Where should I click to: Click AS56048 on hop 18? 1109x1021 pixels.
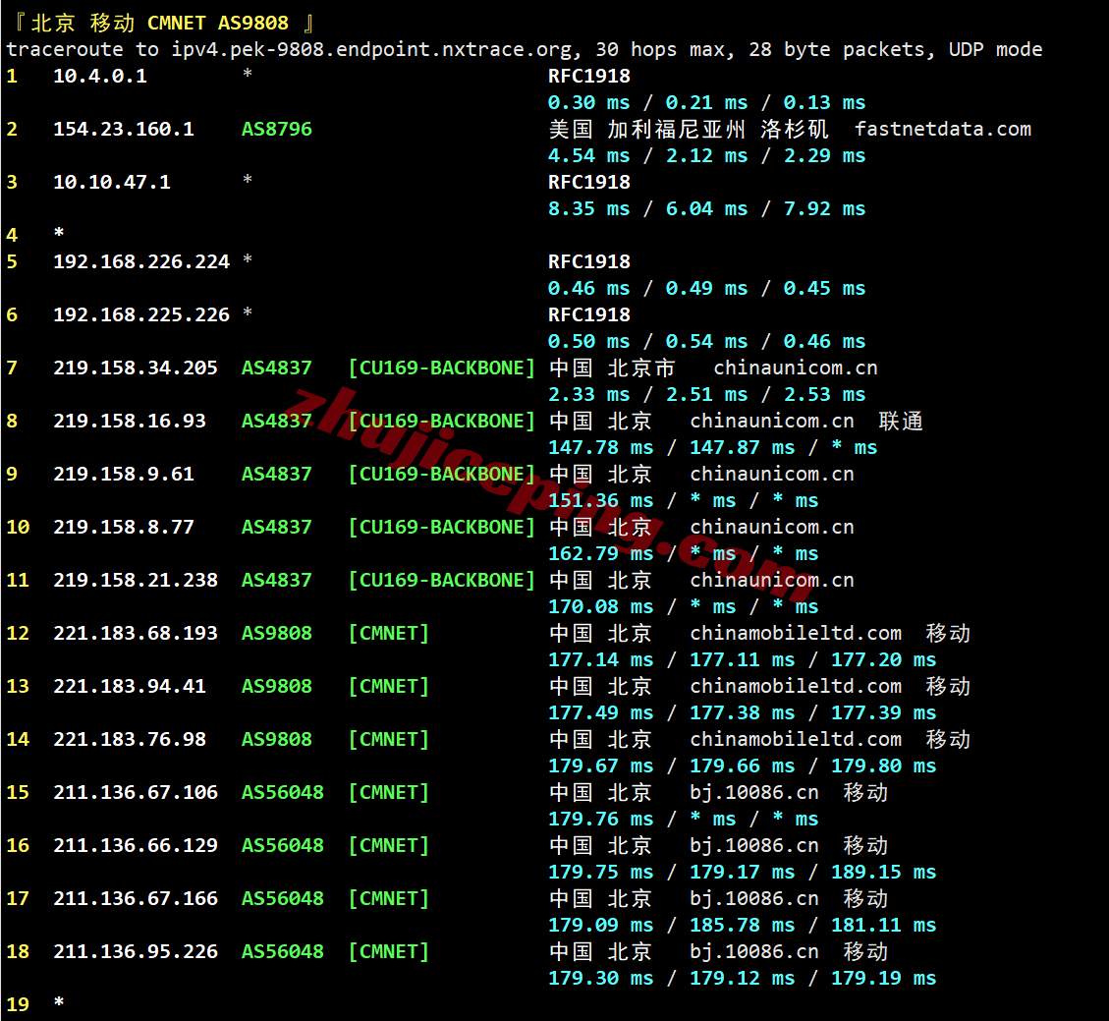coord(283,951)
